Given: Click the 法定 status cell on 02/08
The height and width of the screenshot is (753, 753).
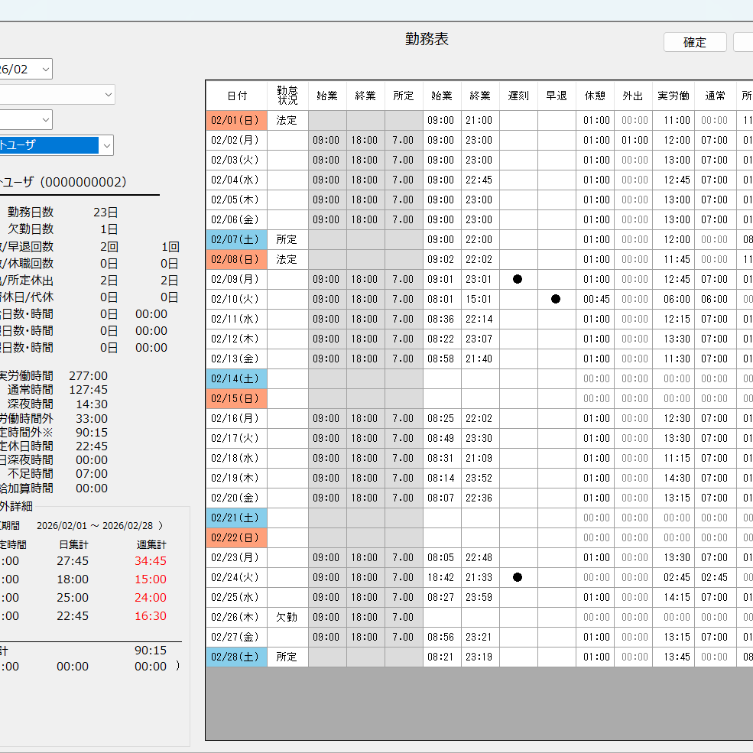Looking at the screenshot, I should click(287, 259).
